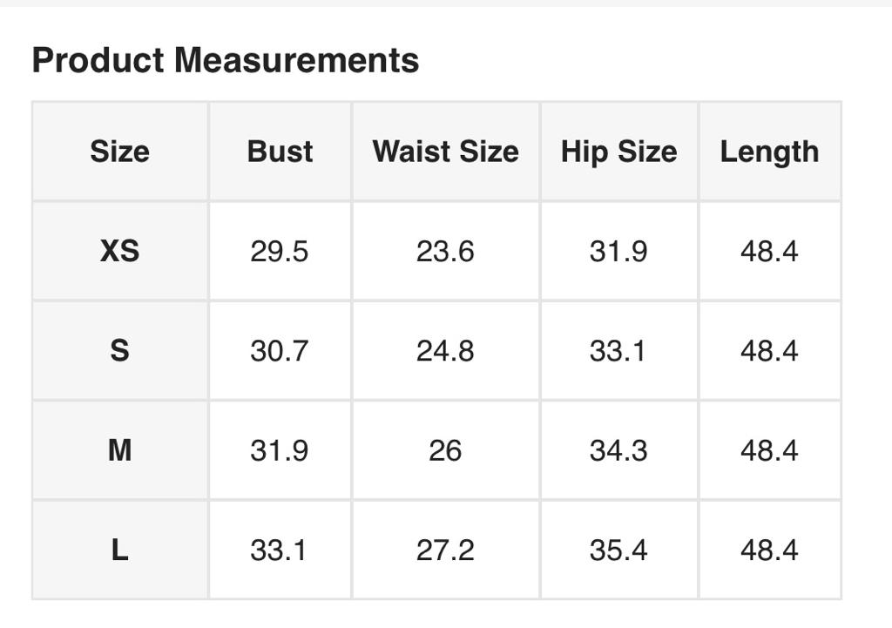Click the Hip Size column header
892x628 pixels.
618,152
